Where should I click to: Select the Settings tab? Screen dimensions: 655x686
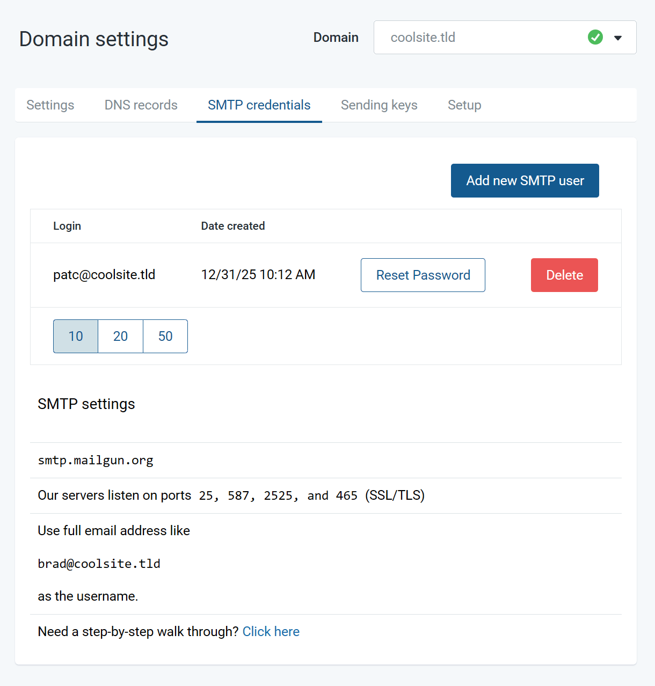50,105
